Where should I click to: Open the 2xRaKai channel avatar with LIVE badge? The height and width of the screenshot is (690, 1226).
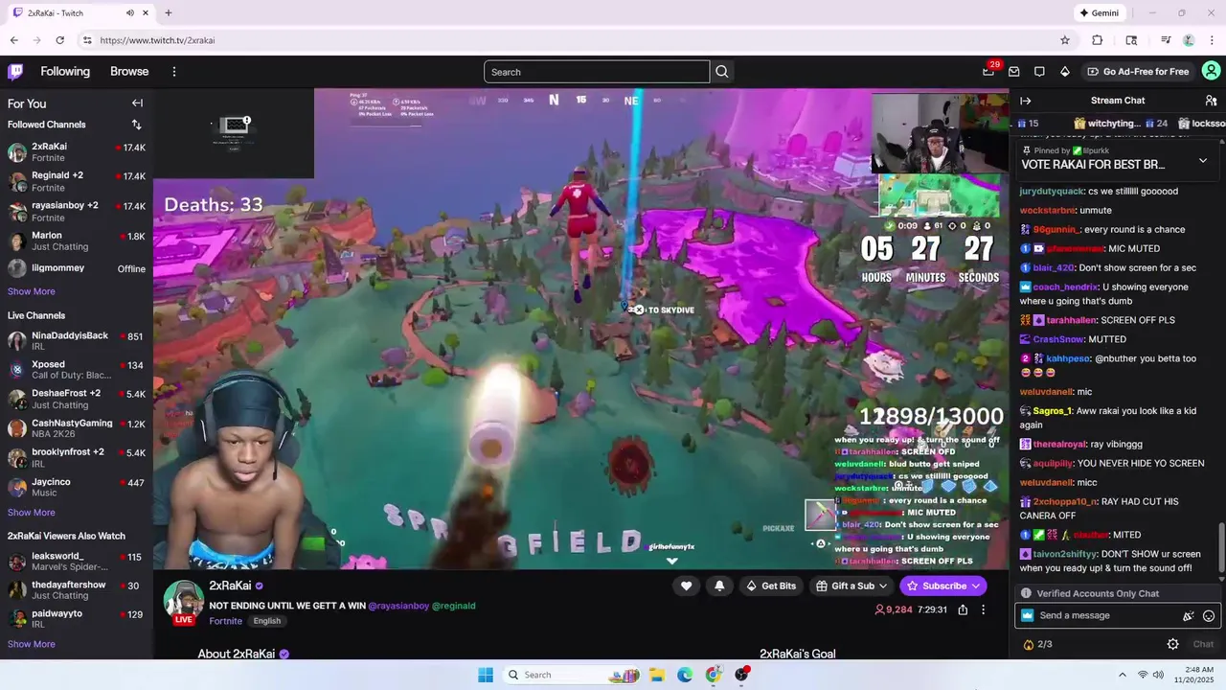click(184, 602)
